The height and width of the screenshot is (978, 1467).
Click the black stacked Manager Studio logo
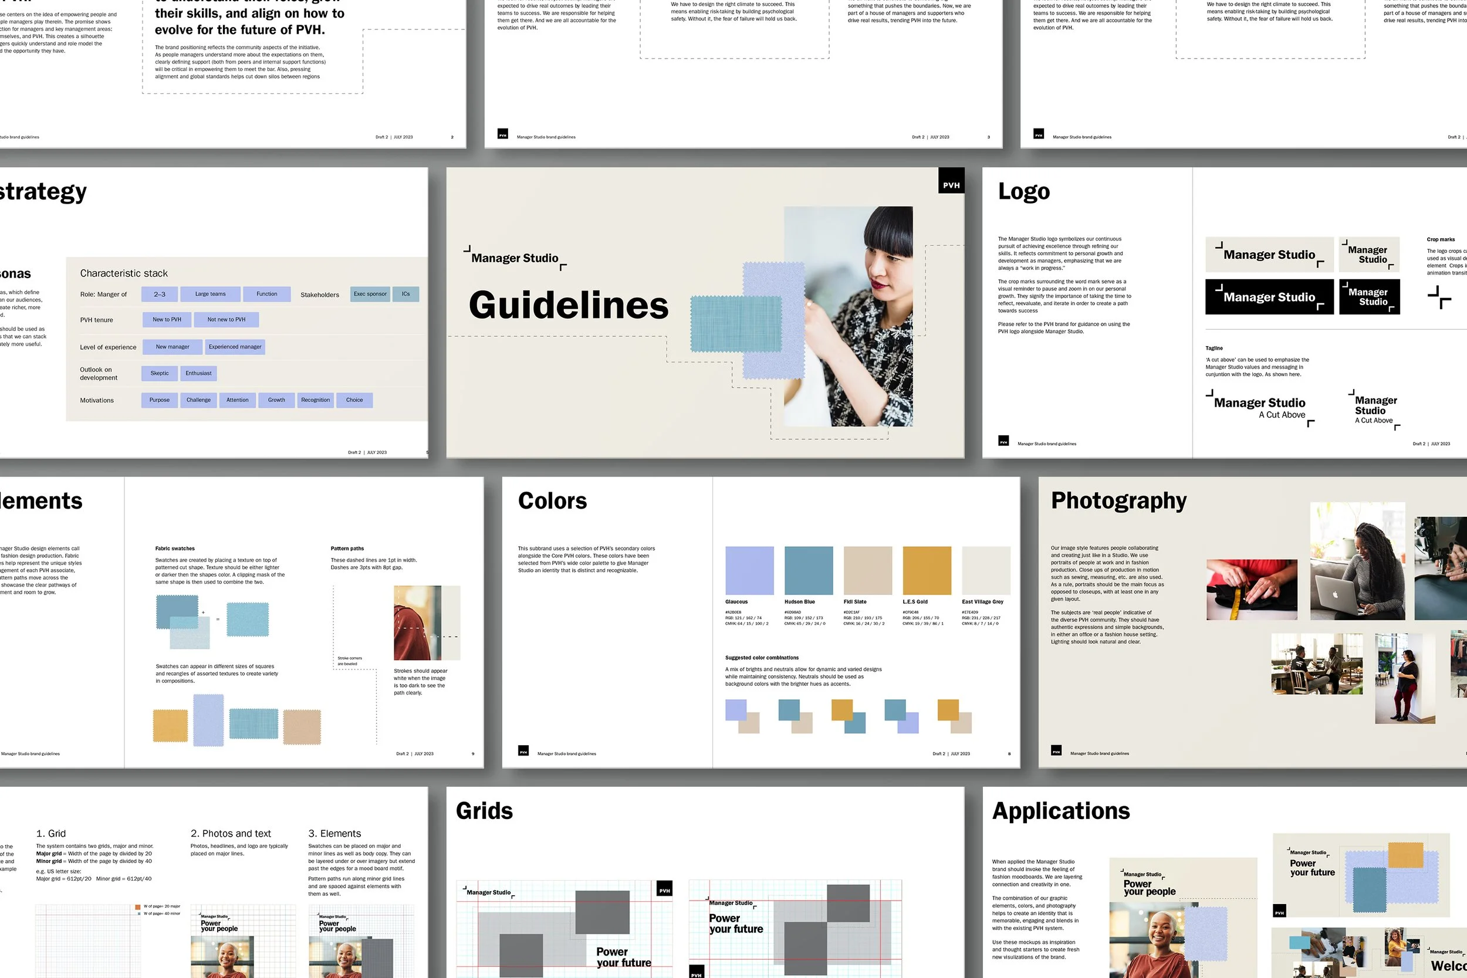[1369, 297]
